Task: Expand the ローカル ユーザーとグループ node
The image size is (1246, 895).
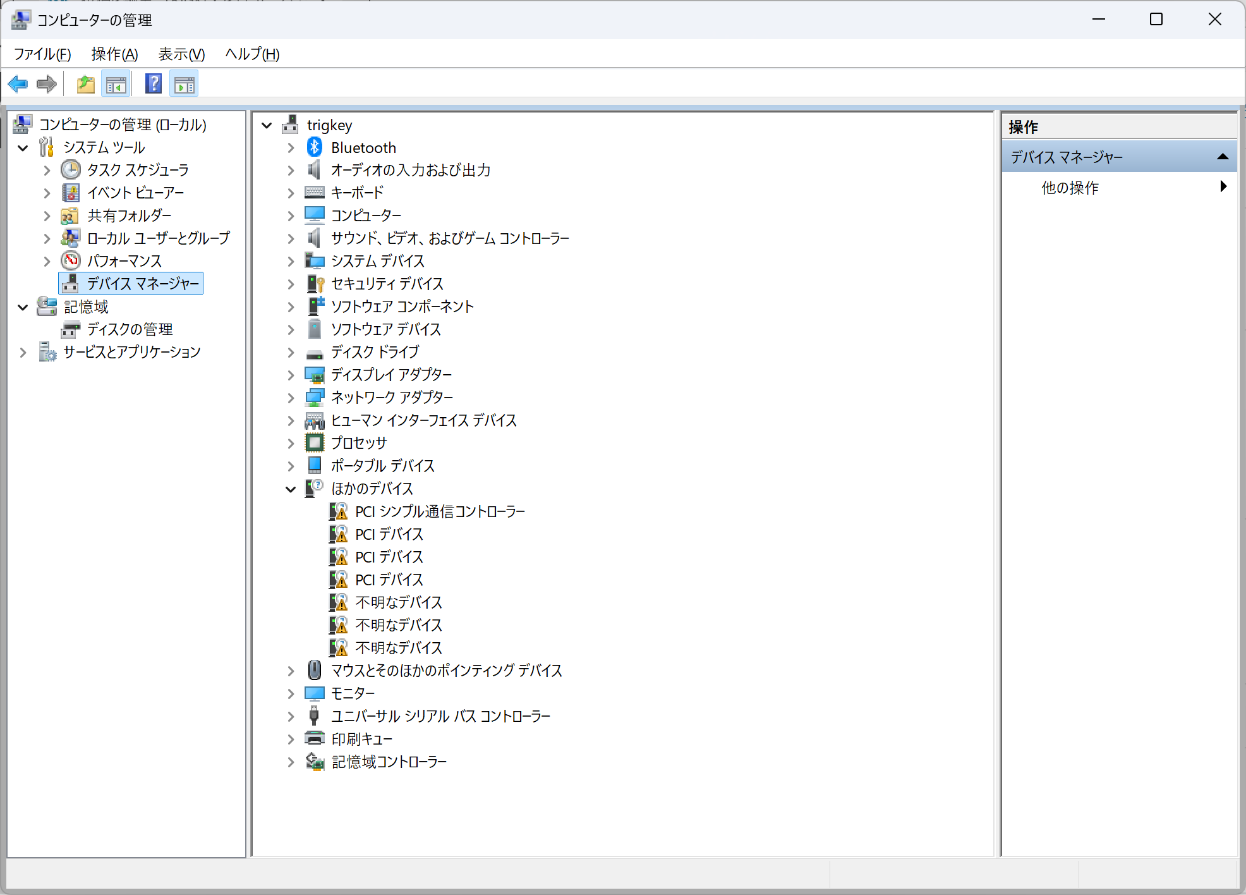Action: [47, 239]
